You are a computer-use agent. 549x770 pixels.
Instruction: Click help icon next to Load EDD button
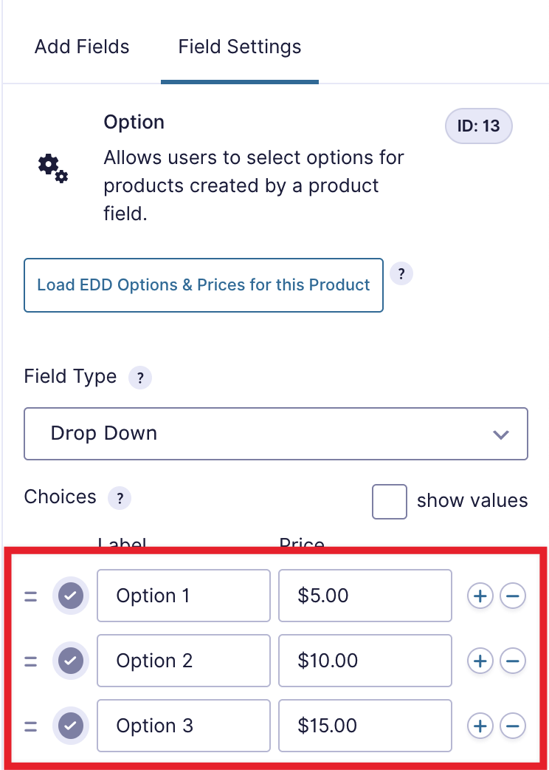[401, 273]
